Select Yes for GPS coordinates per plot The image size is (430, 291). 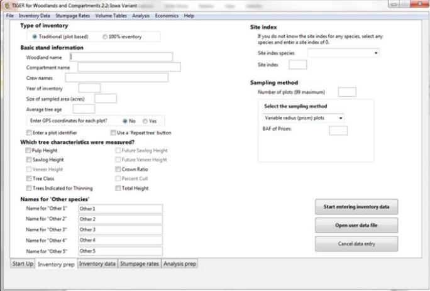coord(145,121)
